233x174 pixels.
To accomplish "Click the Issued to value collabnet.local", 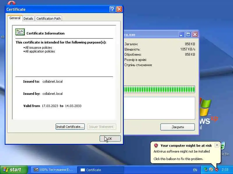I will (x=52, y=81).
